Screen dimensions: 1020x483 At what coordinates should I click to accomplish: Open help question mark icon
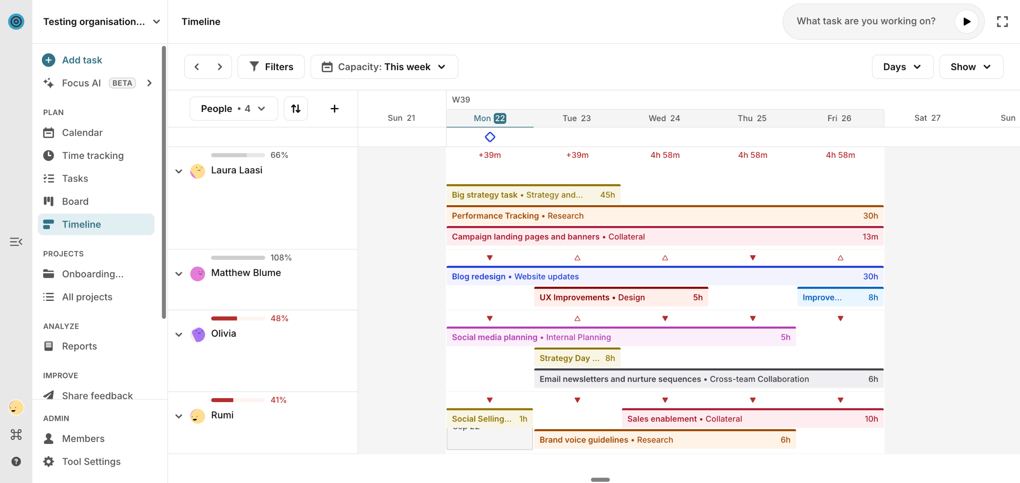pyautogui.click(x=16, y=461)
